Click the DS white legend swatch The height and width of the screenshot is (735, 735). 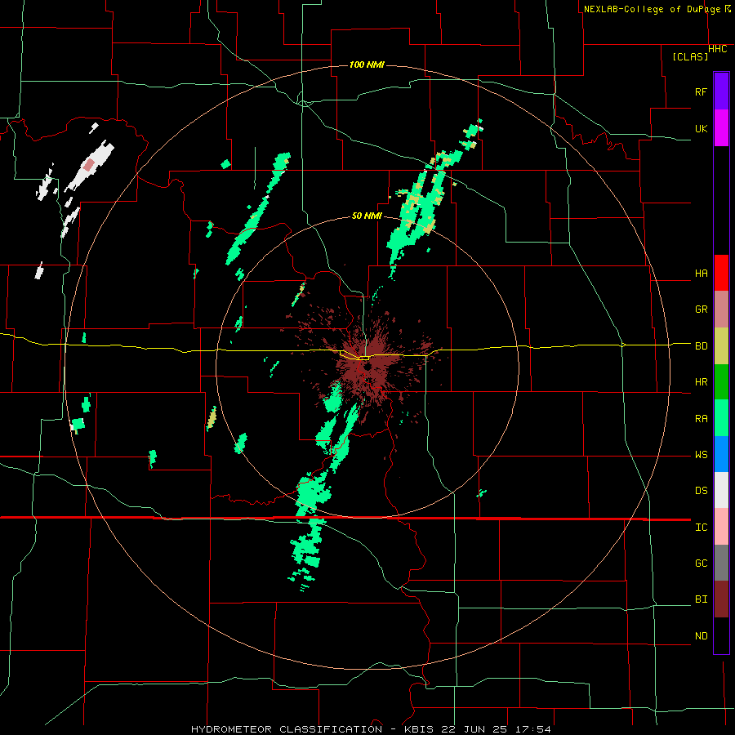[x=721, y=490]
